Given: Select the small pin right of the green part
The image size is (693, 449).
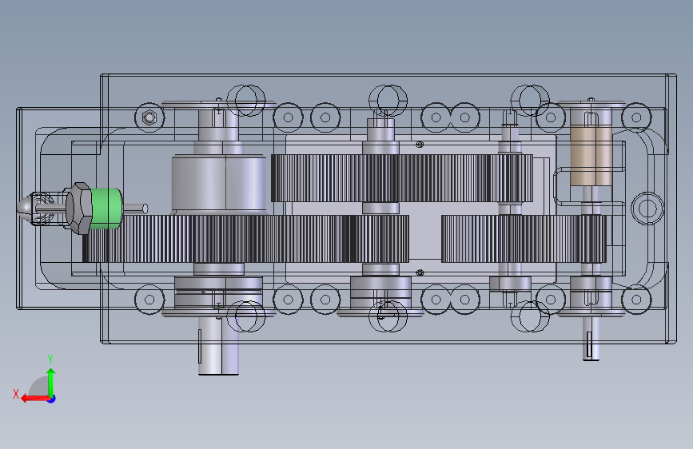Looking at the screenshot, I should tap(136, 208).
